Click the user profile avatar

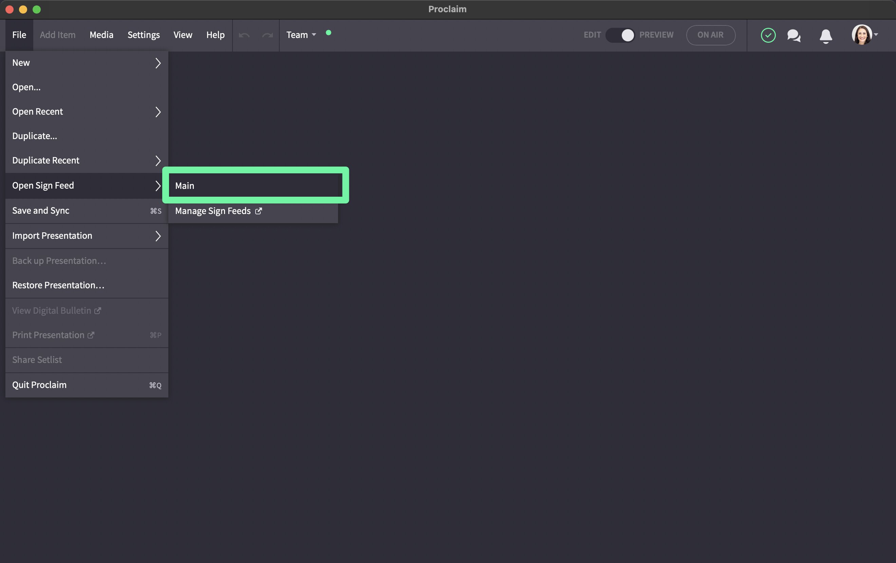coord(862,35)
